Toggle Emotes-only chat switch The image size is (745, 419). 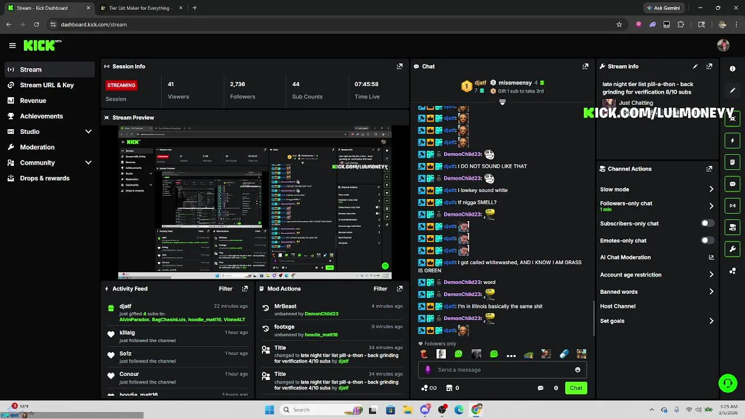(707, 240)
